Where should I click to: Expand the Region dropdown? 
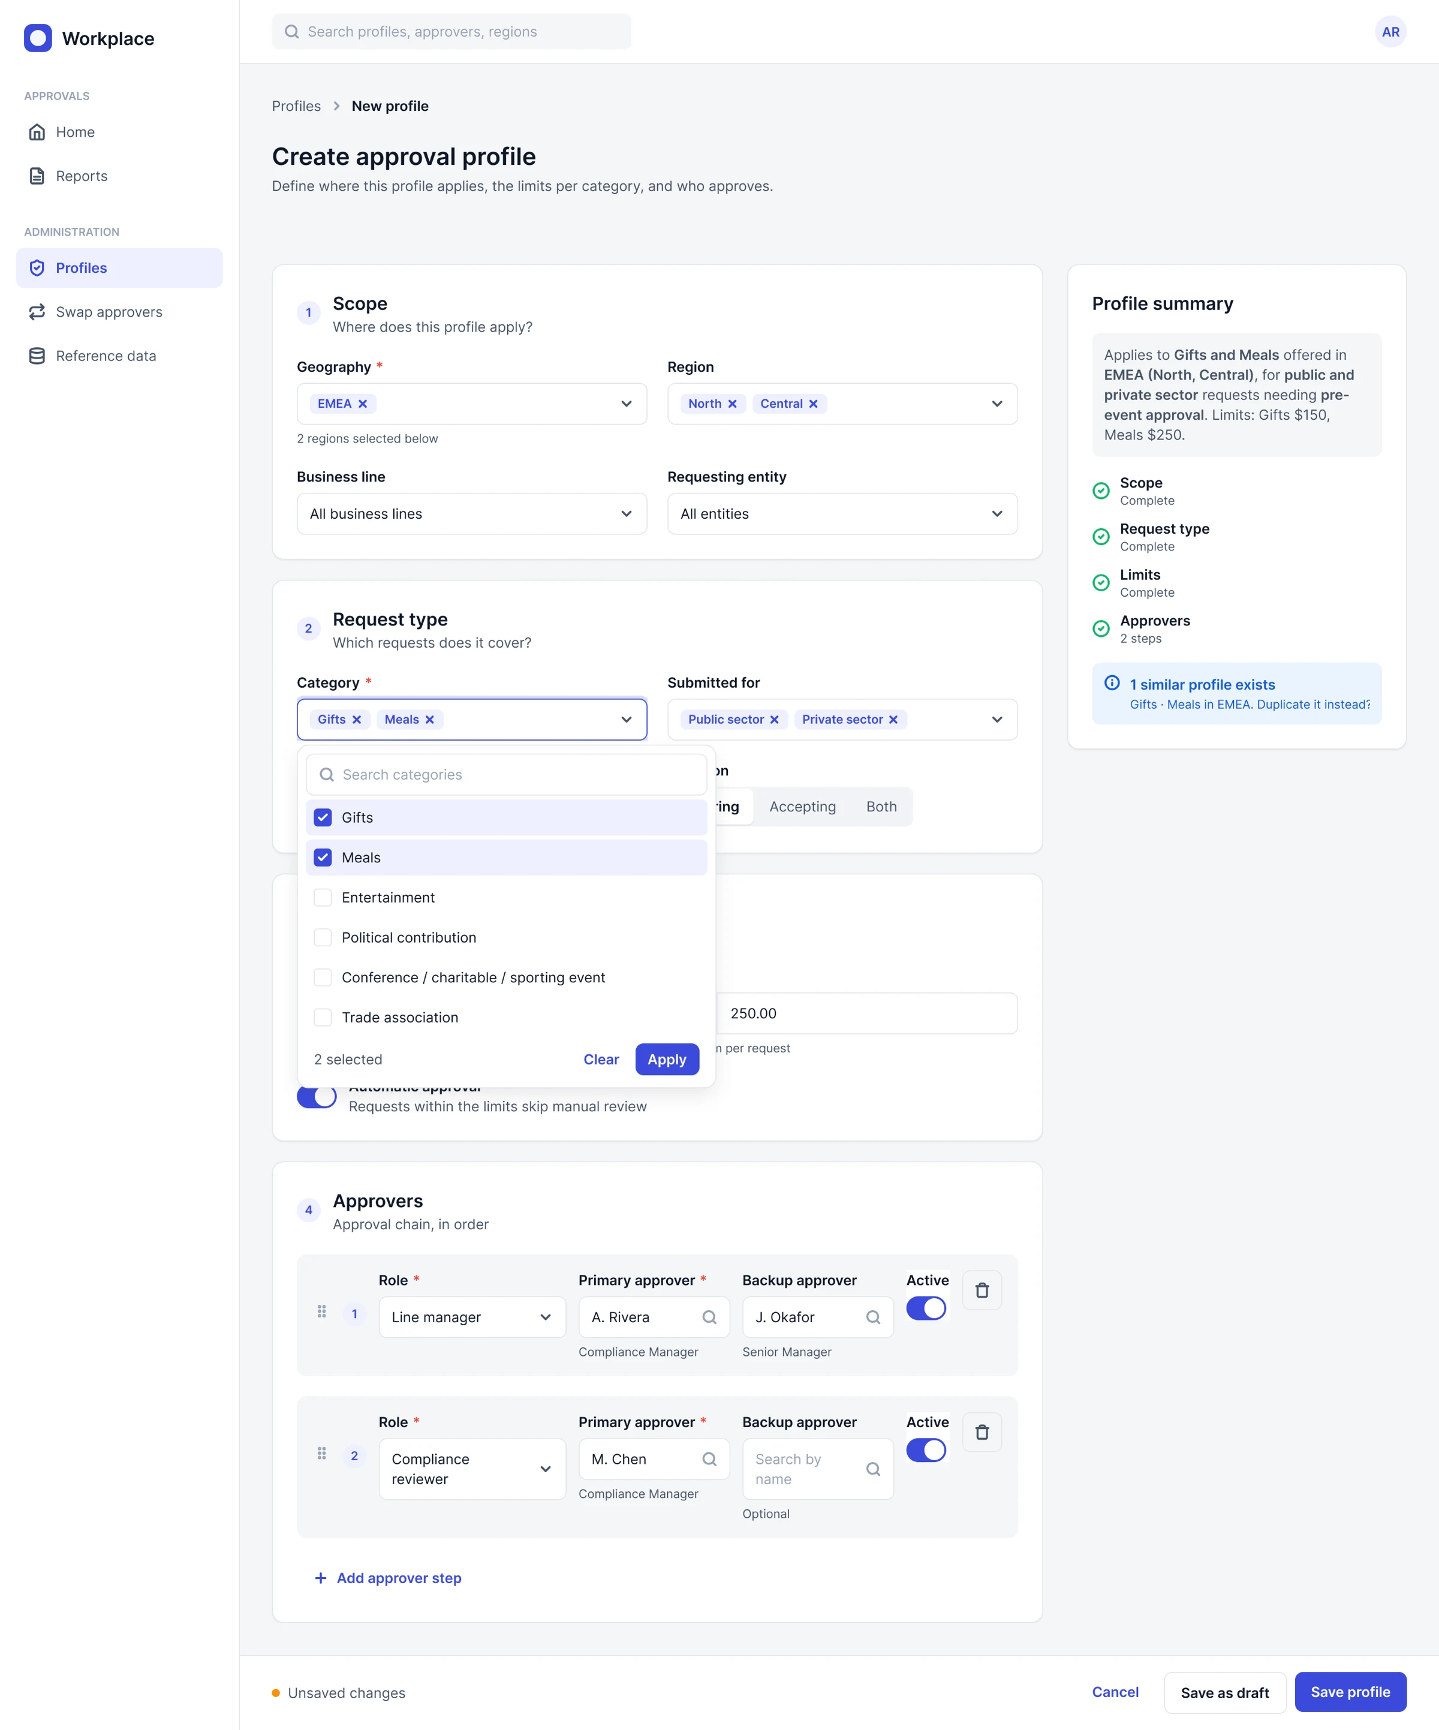tap(997, 404)
